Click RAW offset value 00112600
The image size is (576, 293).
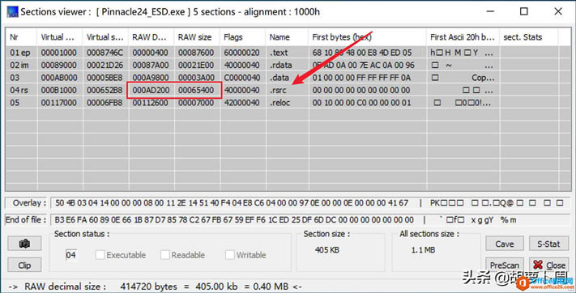click(151, 103)
